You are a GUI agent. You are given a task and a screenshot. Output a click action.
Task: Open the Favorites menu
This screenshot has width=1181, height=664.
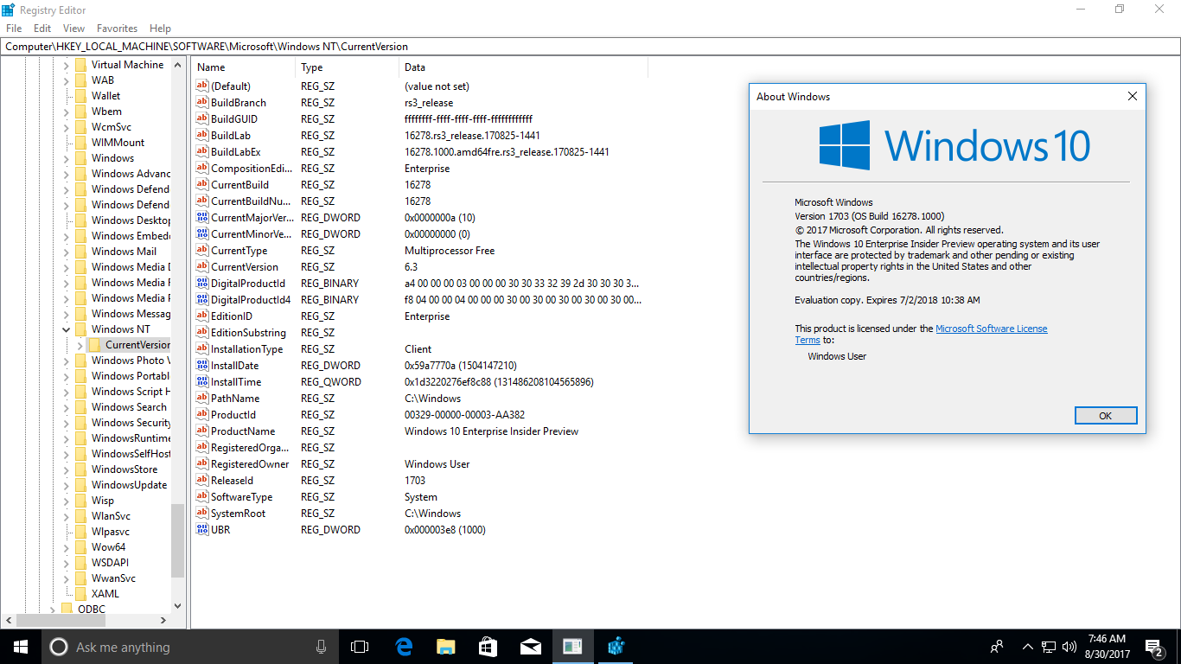[117, 28]
